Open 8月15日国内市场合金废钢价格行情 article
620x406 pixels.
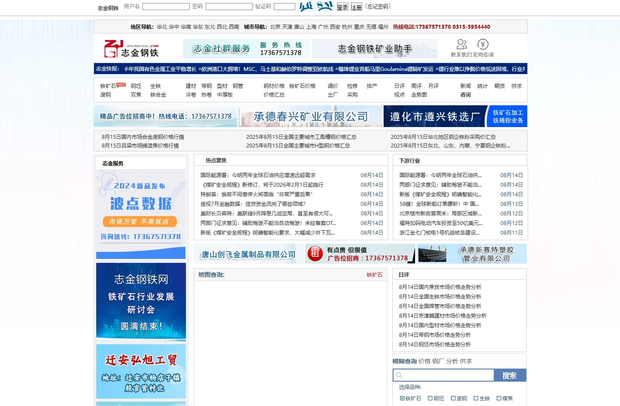coord(143,137)
